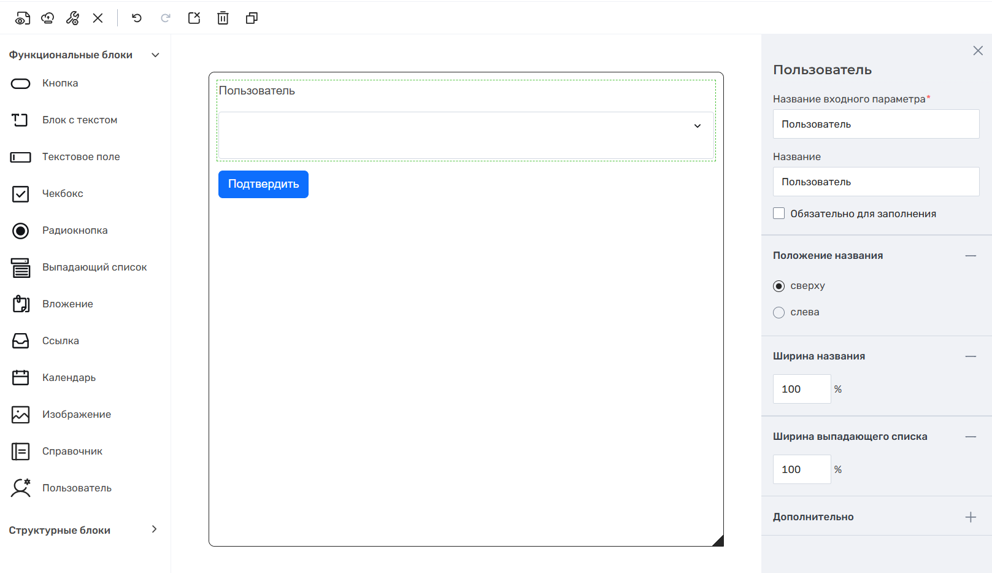This screenshot has width=992, height=573.
Task: Collapse the Функциональные блоки section
Action: [155, 55]
